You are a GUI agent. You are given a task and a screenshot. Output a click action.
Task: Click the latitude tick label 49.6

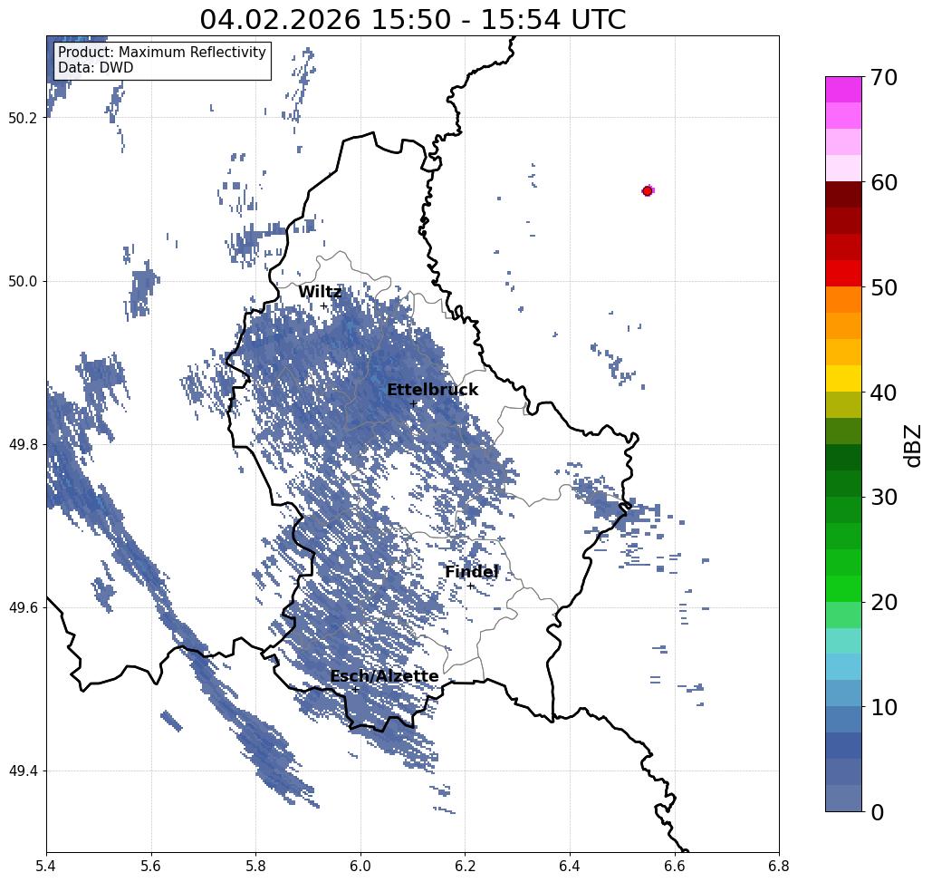point(23,608)
